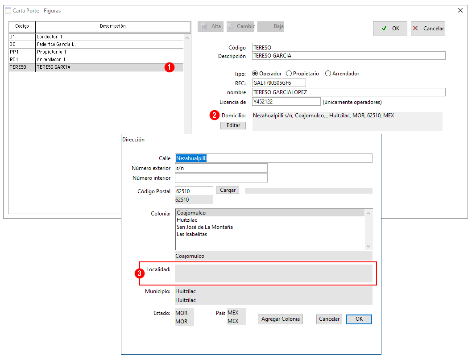Click into the Número interior field
The height and width of the screenshot is (360, 472).
coord(221,178)
